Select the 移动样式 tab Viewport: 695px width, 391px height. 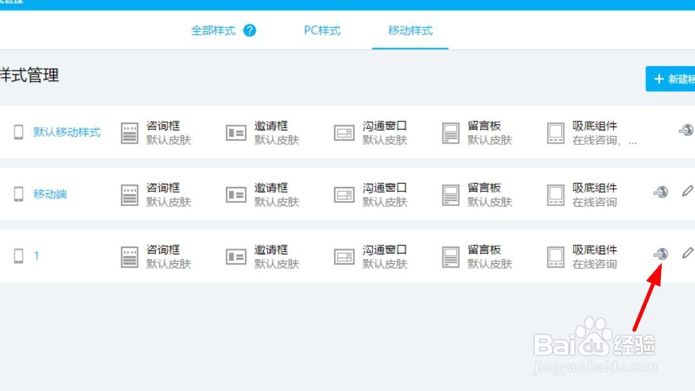point(410,30)
